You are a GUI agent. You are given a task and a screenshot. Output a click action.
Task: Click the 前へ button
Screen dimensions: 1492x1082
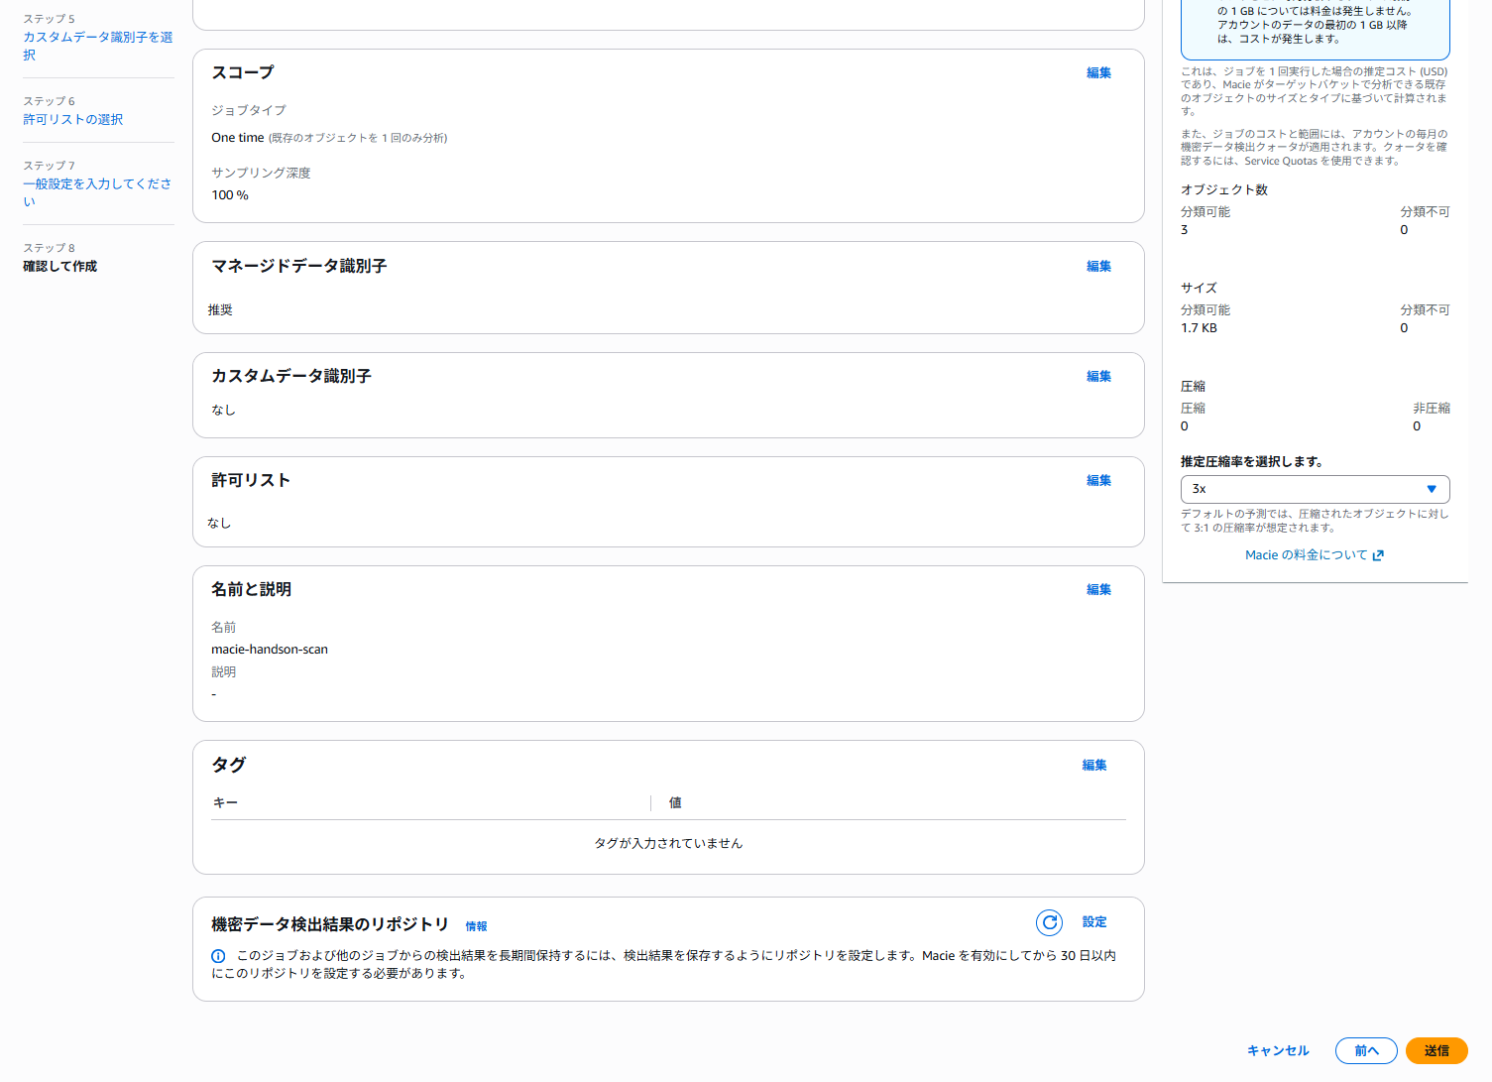pyautogui.click(x=1366, y=1050)
